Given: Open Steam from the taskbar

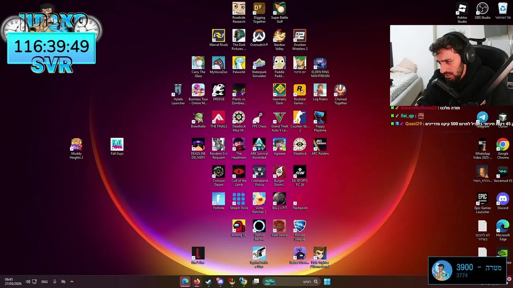Looking at the screenshot, I should point(208,282).
